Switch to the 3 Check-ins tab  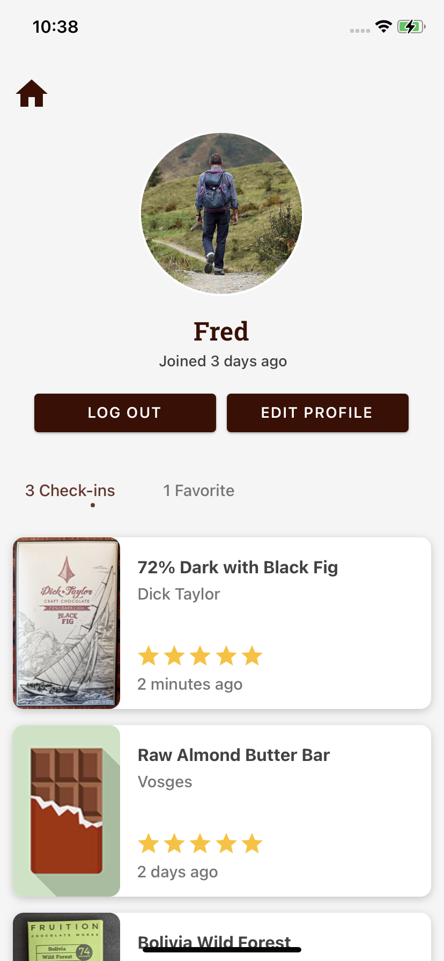click(x=70, y=491)
